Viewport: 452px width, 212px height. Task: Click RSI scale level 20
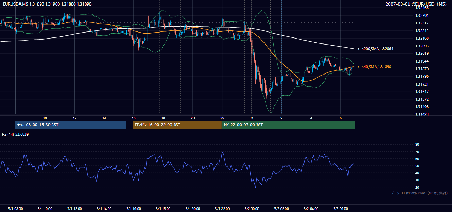tap(417, 187)
